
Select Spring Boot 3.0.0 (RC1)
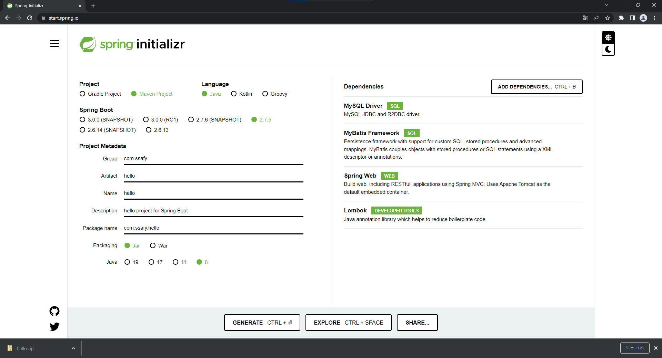[160, 120]
